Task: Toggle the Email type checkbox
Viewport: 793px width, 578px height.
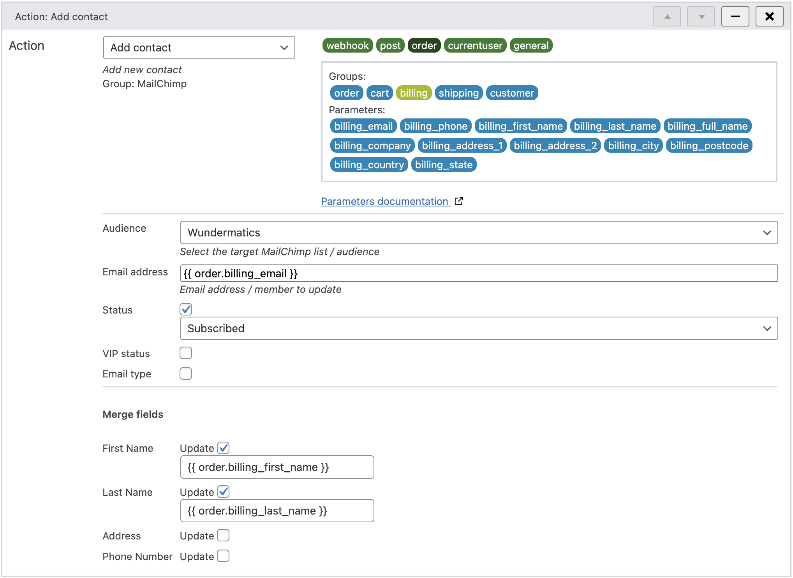Action: (x=186, y=374)
